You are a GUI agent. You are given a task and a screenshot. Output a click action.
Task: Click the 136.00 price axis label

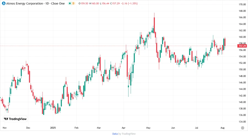(x=242, y=115)
